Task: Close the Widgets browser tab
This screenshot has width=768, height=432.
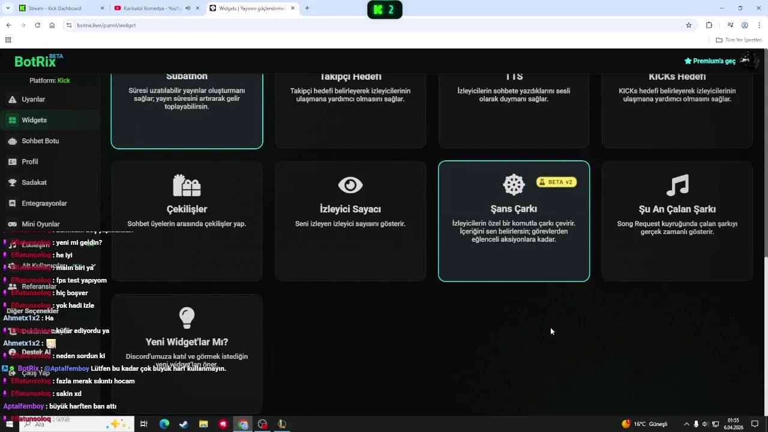Action: [293, 8]
